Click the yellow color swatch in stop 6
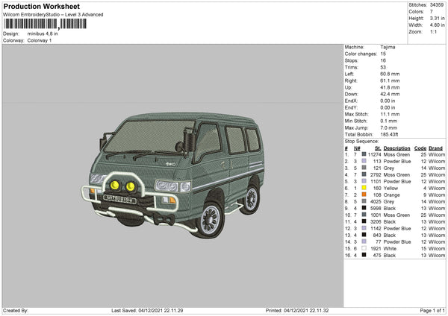448x316 pixels. pyautogui.click(x=364, y=188)
